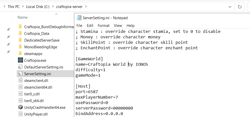Navigate to Local Disk (C:) breadcrumb
250x117 pixels.
point(37,7)
